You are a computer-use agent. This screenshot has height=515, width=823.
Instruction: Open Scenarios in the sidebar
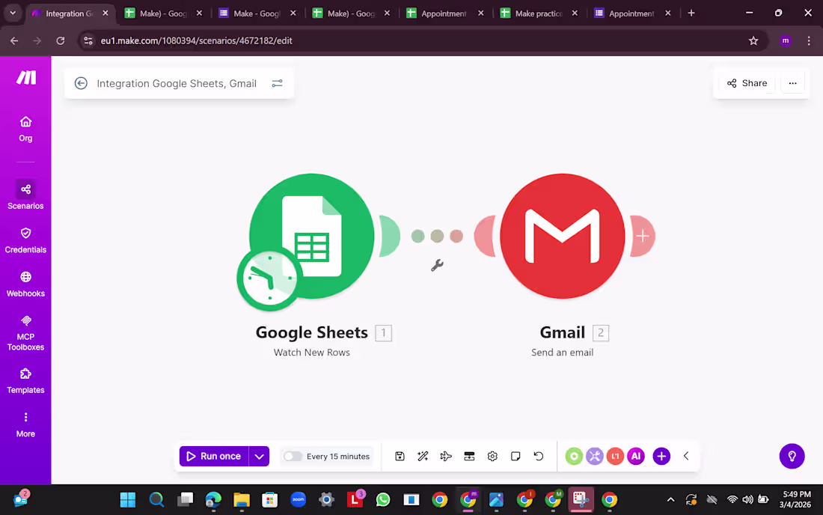tap(25, 195)
